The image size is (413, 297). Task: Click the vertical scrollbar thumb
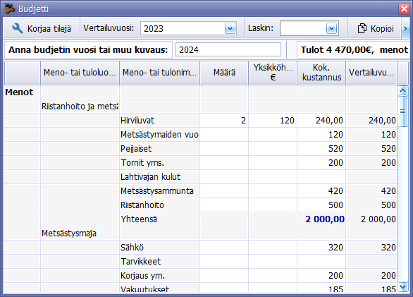pos(402,111)
